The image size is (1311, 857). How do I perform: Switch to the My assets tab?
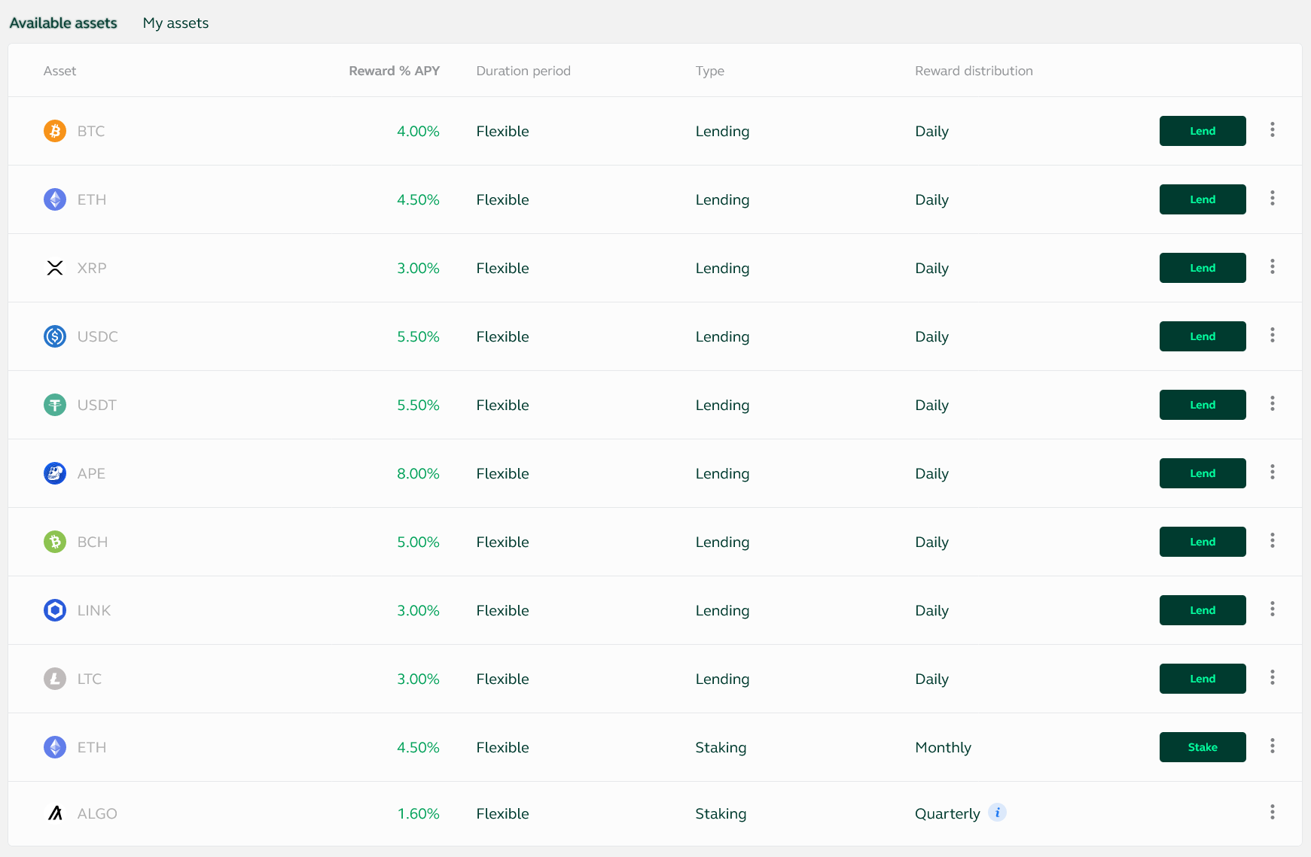point(175,23)
